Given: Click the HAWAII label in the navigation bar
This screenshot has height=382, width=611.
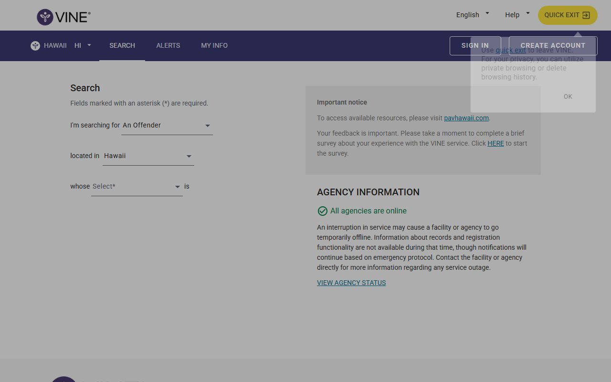Looking at the screenshot, I should (55, 45).
